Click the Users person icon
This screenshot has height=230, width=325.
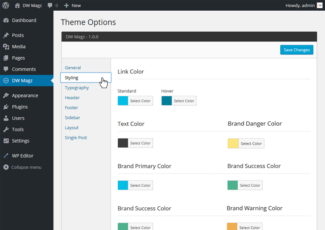pyautogui.click(x=6, y=118)
